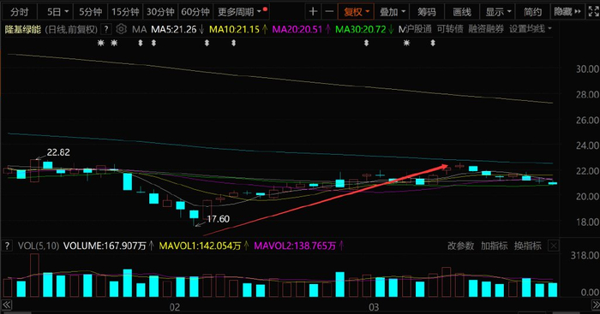Click 加指标 to add an indicator
600x314 pixels.
tap(494, 246)
